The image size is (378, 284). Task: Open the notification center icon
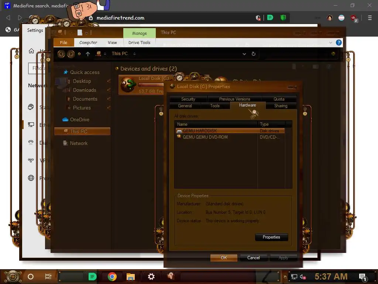point(362,277)
